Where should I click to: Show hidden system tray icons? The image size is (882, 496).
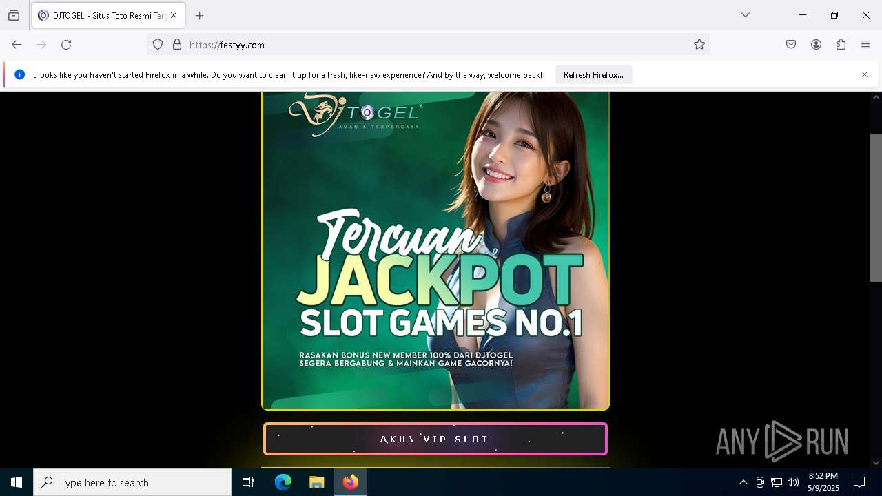(x=743, y=482)
